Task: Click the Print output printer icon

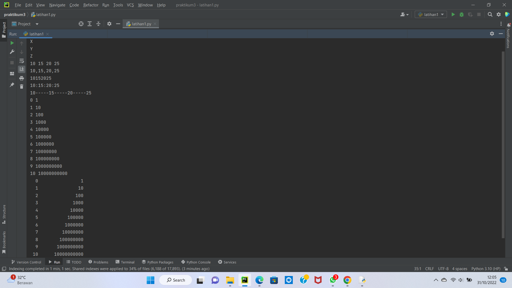Action: coord(22,78)
